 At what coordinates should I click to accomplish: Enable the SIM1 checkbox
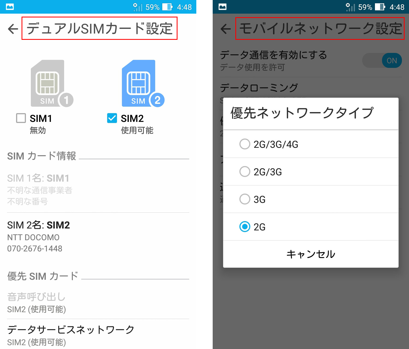(21, 118)
